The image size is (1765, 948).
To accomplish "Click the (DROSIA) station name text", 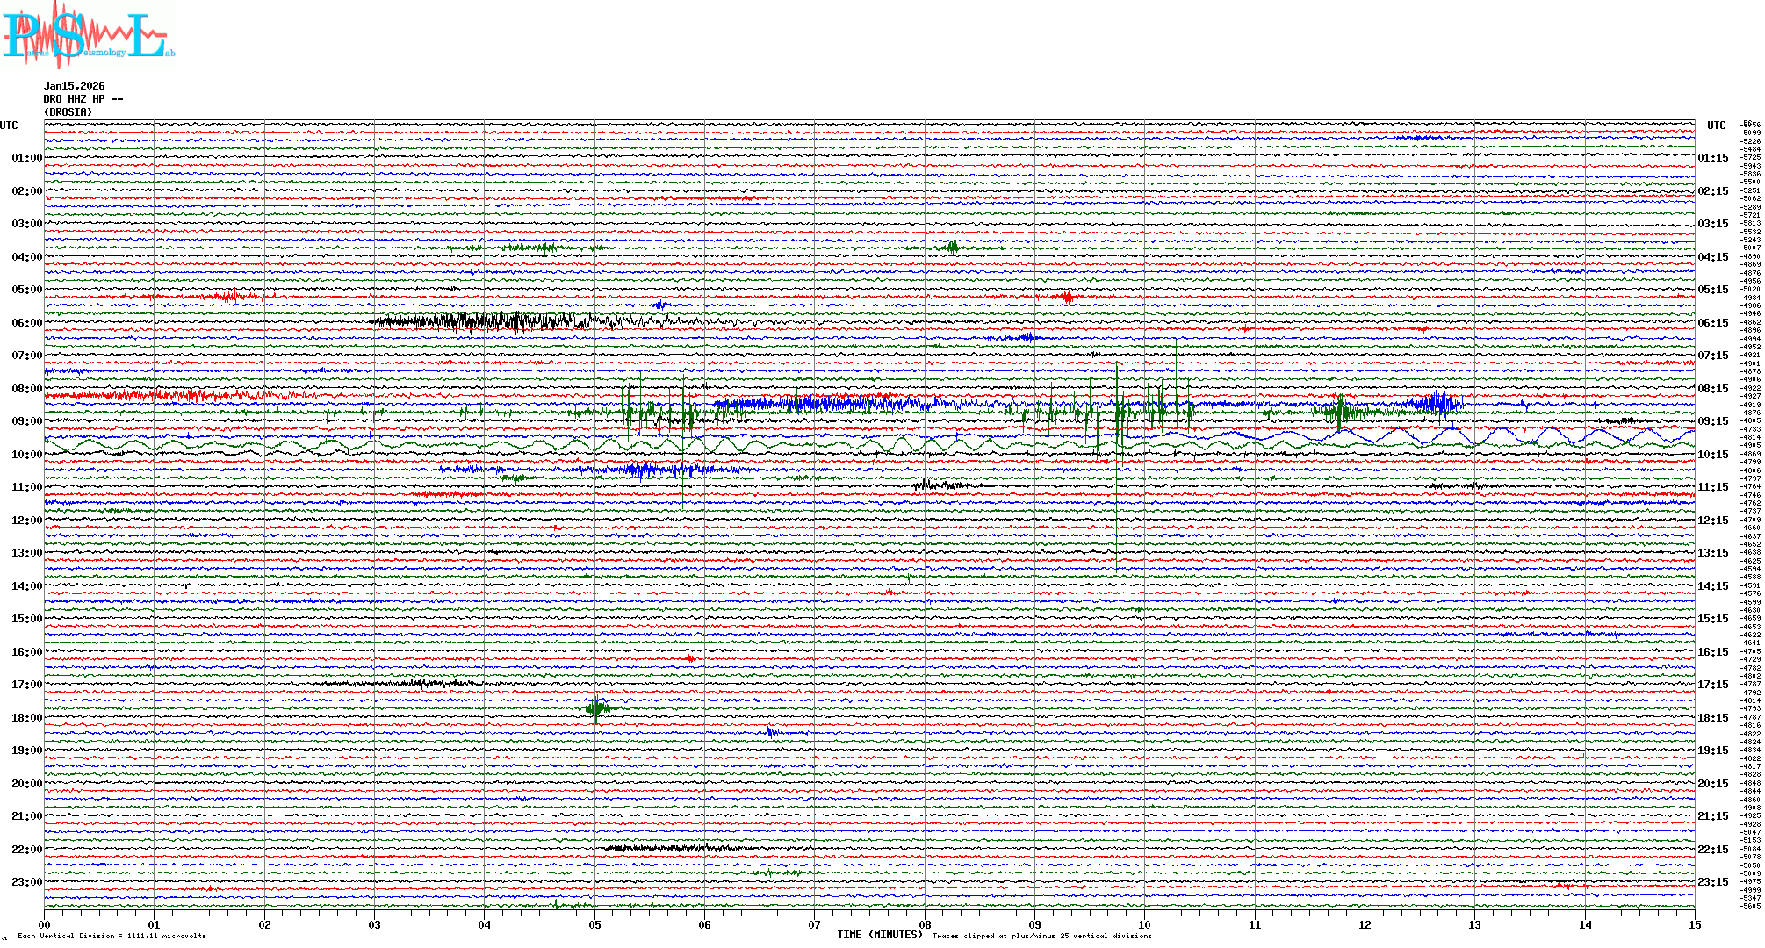I will pos(68,112).
